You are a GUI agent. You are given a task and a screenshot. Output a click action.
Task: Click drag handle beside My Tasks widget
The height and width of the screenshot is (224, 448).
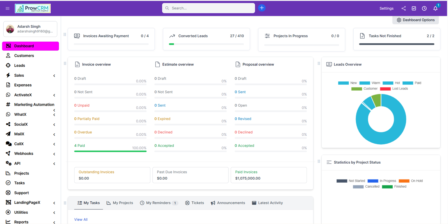tap(65, 203)
